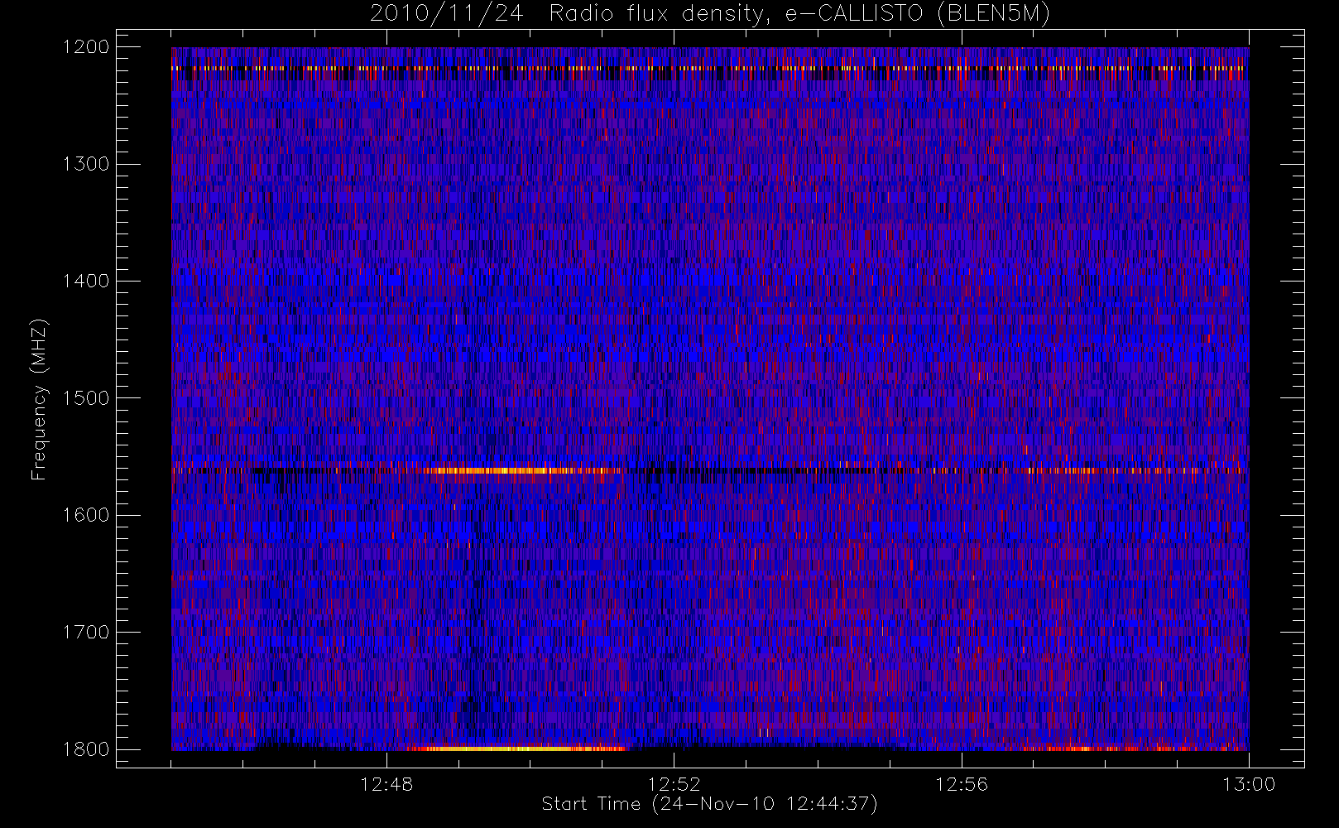The image size is (1339, 828).
Task: Click the 12:52 time tick label
Action: pyautogui.click(x=674, y=784)
